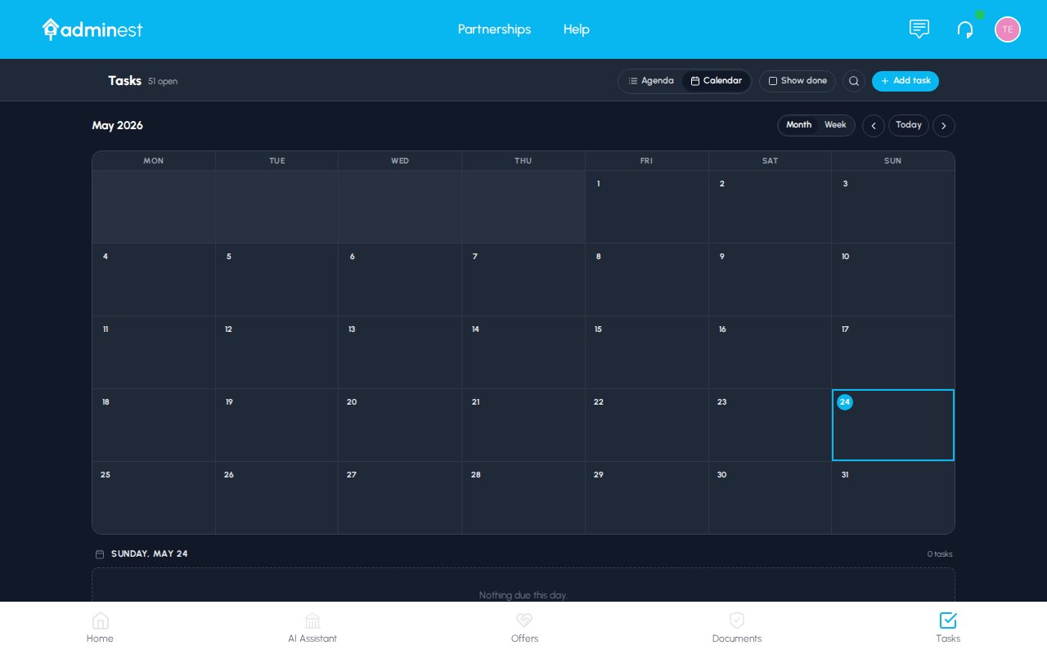Jump to Today in the calendar

point(909,125)
